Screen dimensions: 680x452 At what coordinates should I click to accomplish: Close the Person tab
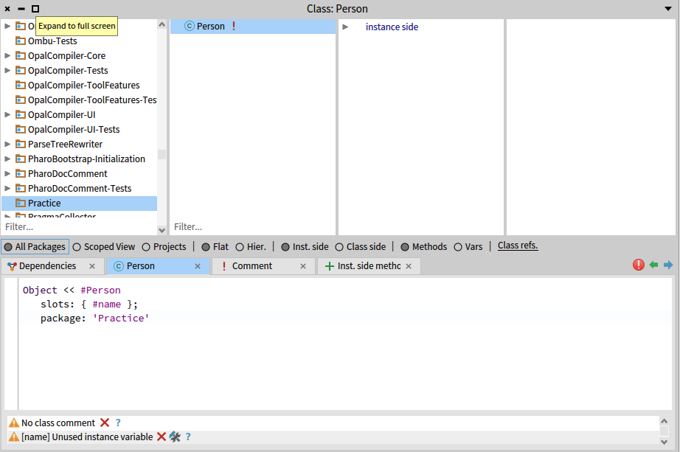(x=197, y=266)
